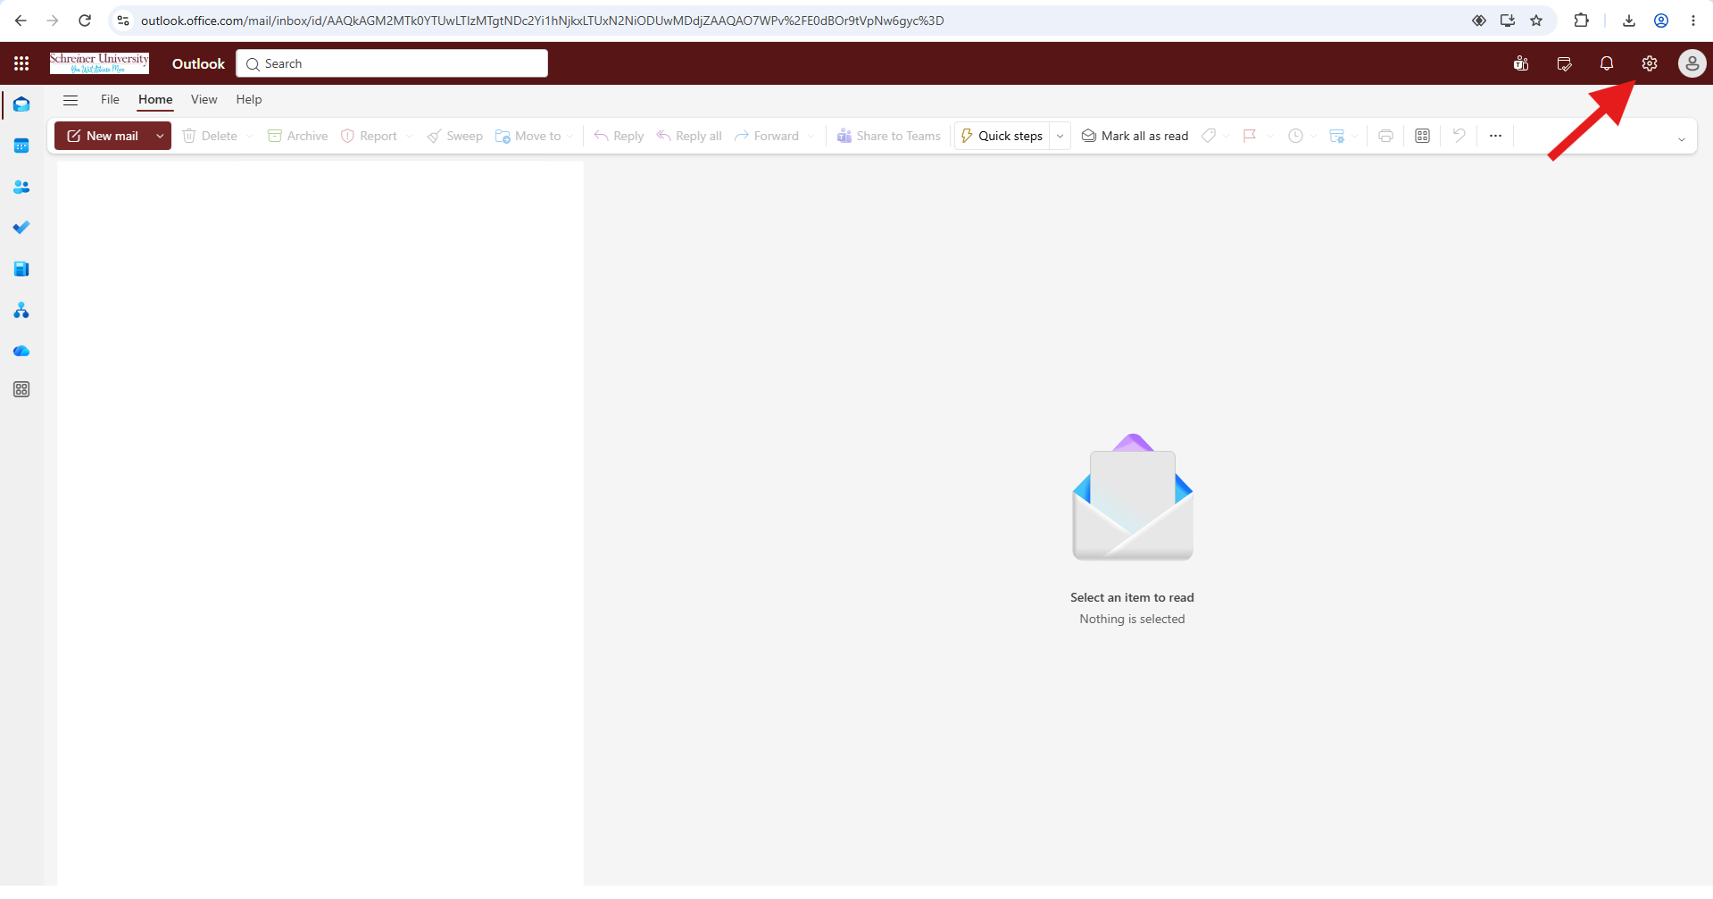This screenshot has width=1713, height=899.
Task: Click Mark all as read
Action: pyautogui.click(x=1135, y=136)
